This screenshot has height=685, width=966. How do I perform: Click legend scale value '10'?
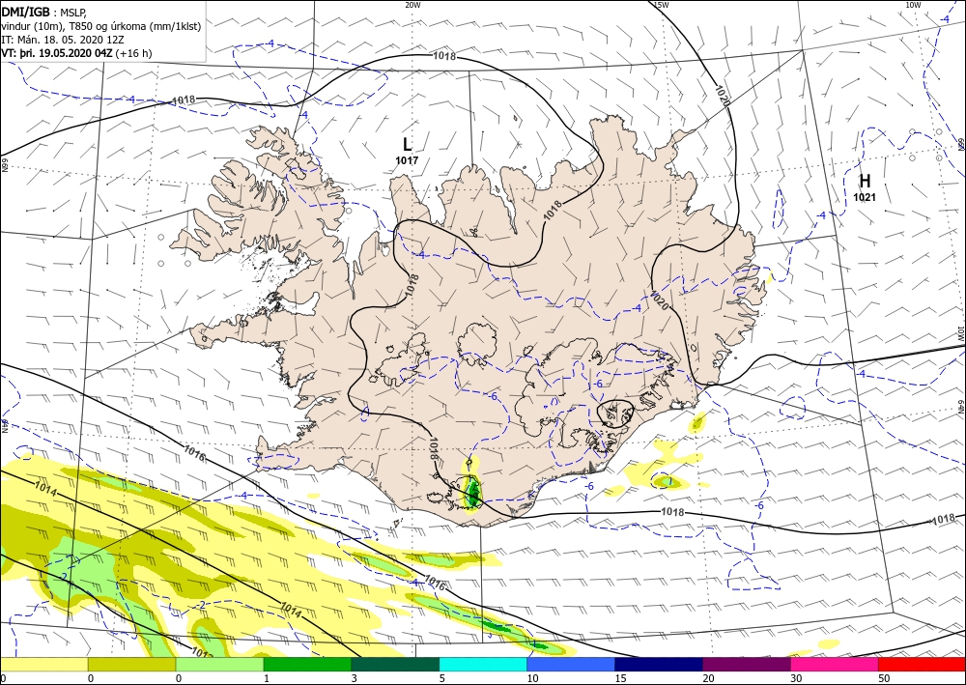click(x=532, y=678)
